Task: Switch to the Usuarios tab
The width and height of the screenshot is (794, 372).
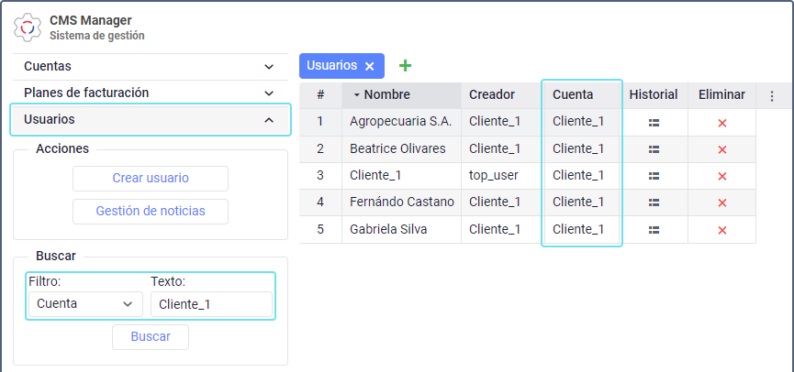Action: [x=331, y=66]
